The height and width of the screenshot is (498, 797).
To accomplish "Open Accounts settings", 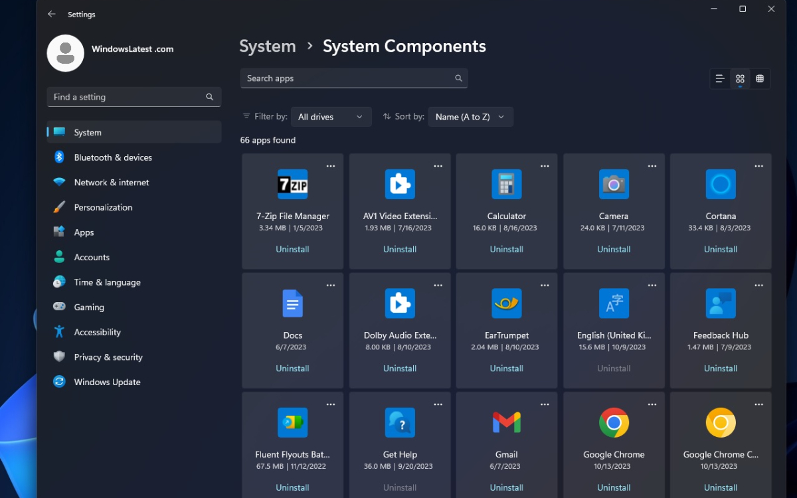I will (134, 257).
